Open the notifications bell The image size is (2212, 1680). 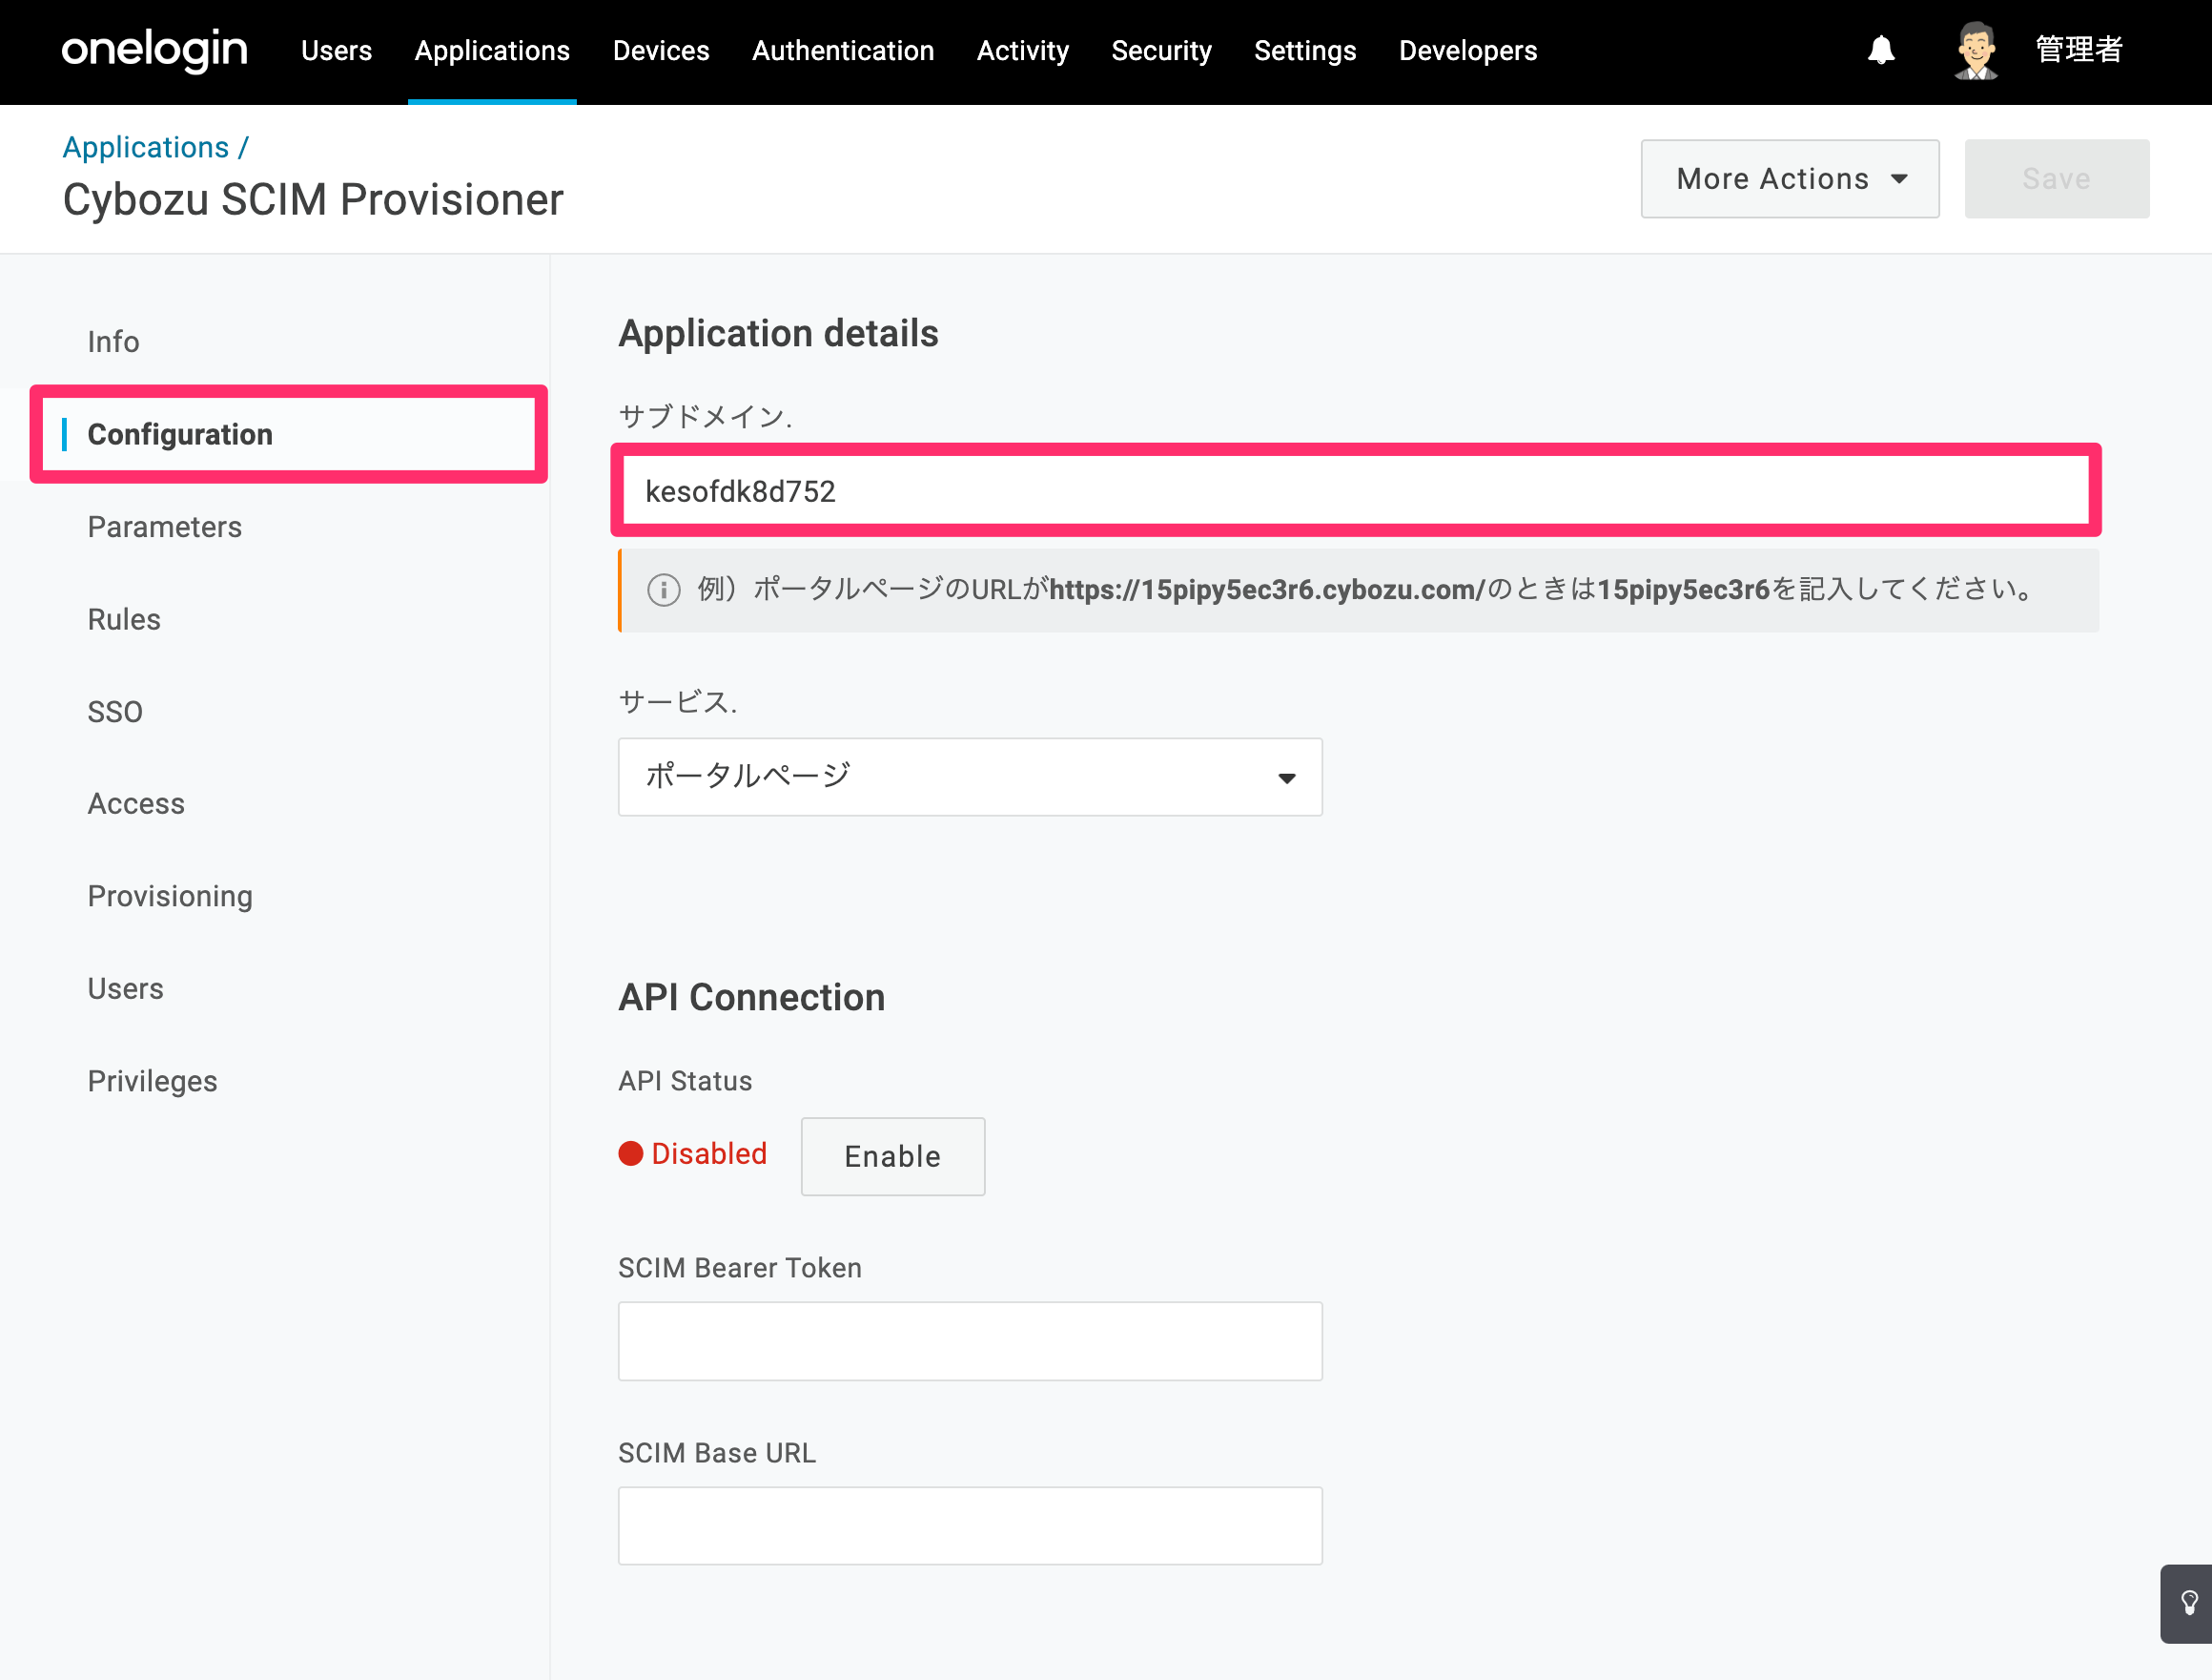click(1881, 50)
